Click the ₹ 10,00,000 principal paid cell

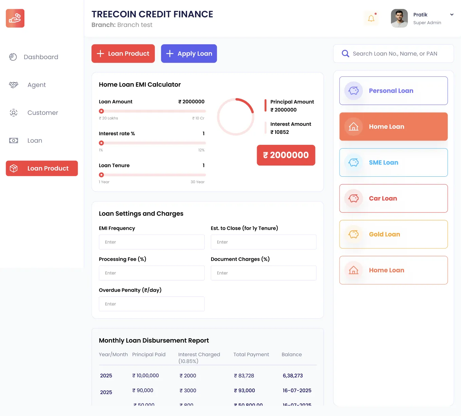146,376
